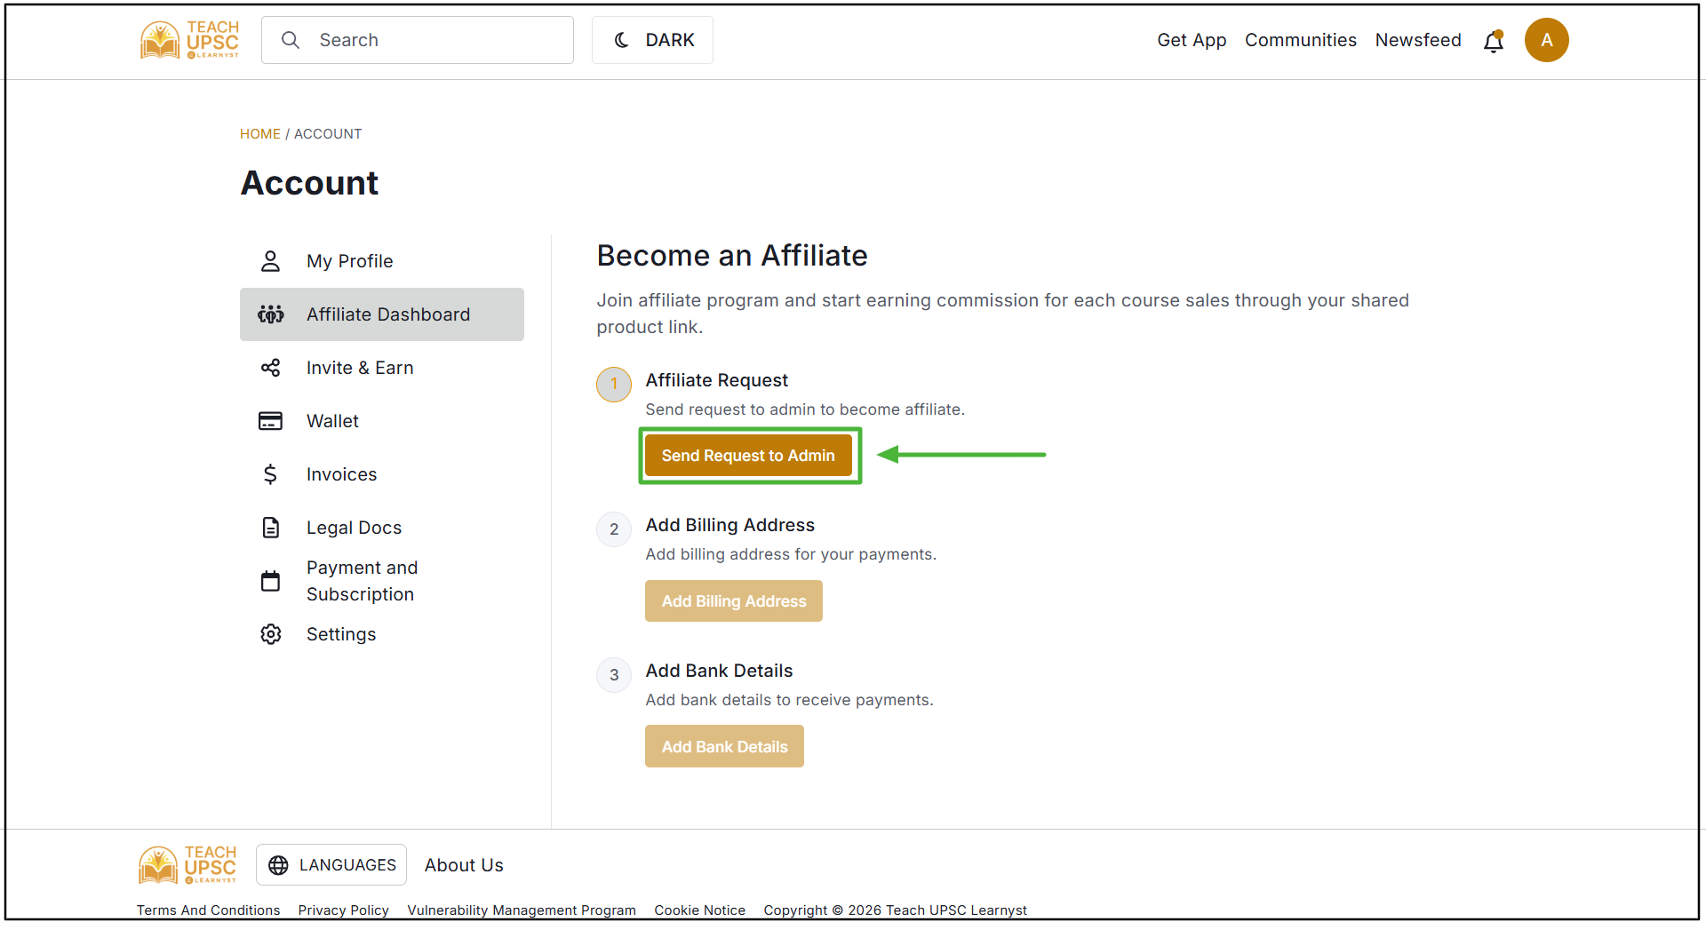The image size is (1706, 930).
Task: Click the Settings gear icon
Action: coord(271,634)
